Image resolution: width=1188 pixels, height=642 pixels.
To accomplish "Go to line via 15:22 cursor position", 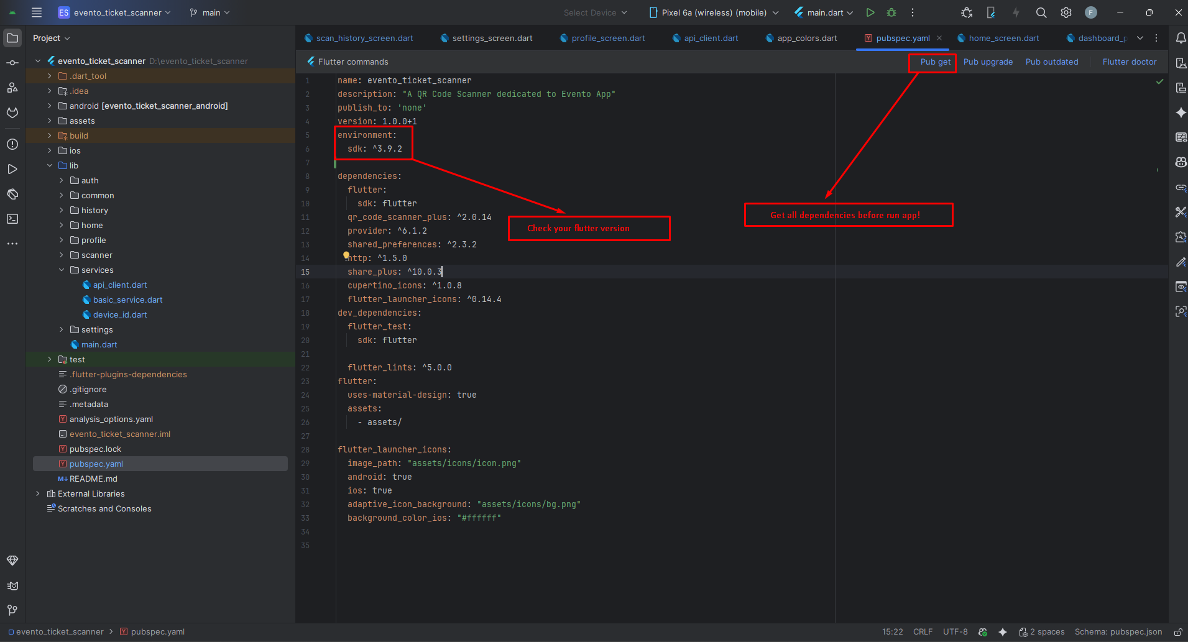I will [892, 631].
